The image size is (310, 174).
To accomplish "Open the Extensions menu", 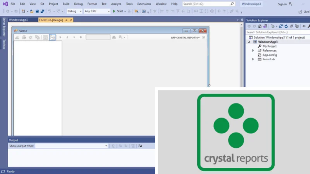I will [x=144, y=4].
